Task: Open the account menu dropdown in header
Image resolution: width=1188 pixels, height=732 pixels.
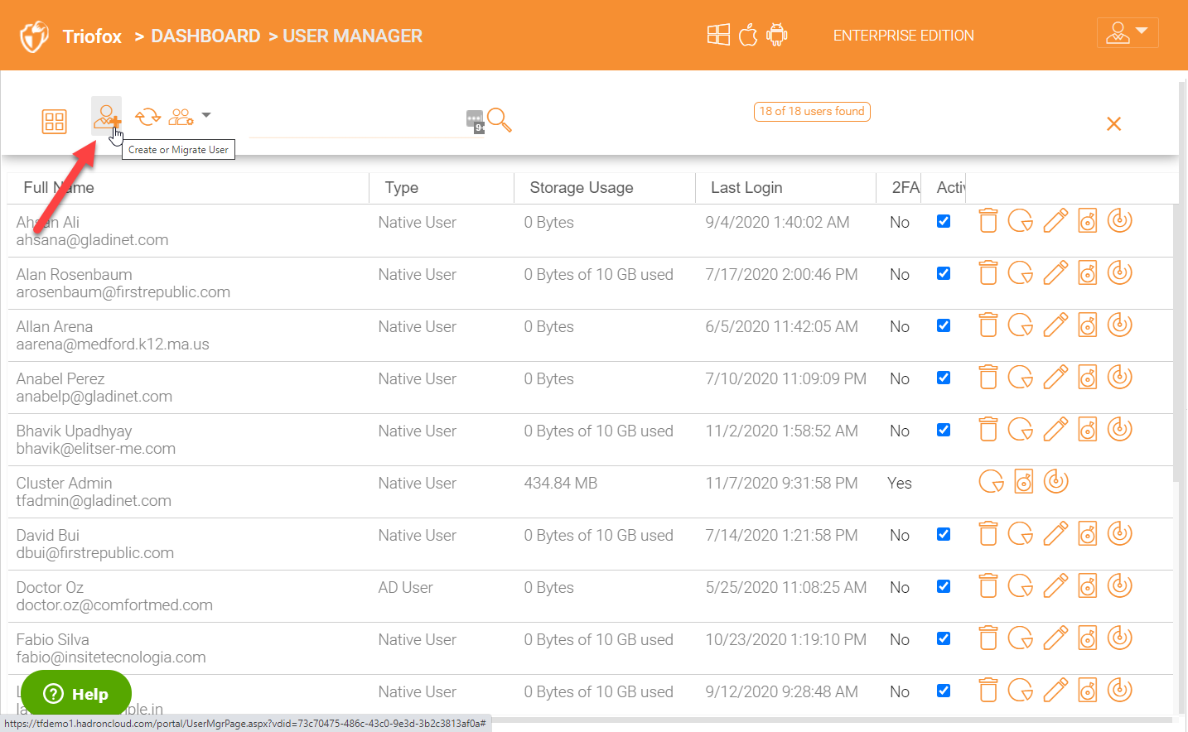Action: click(1128, 33)
